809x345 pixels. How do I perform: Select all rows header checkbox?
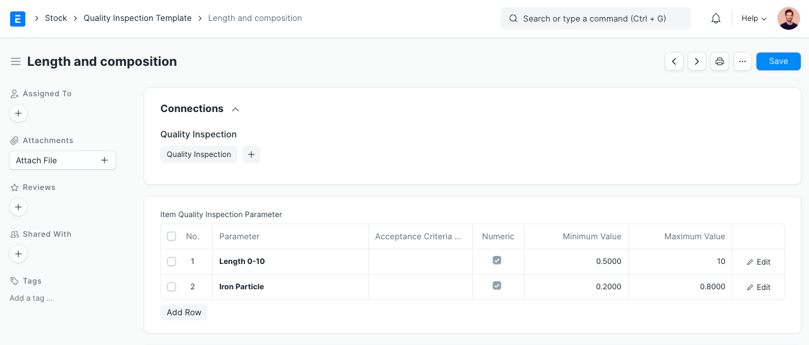click(x=172, y=237)
